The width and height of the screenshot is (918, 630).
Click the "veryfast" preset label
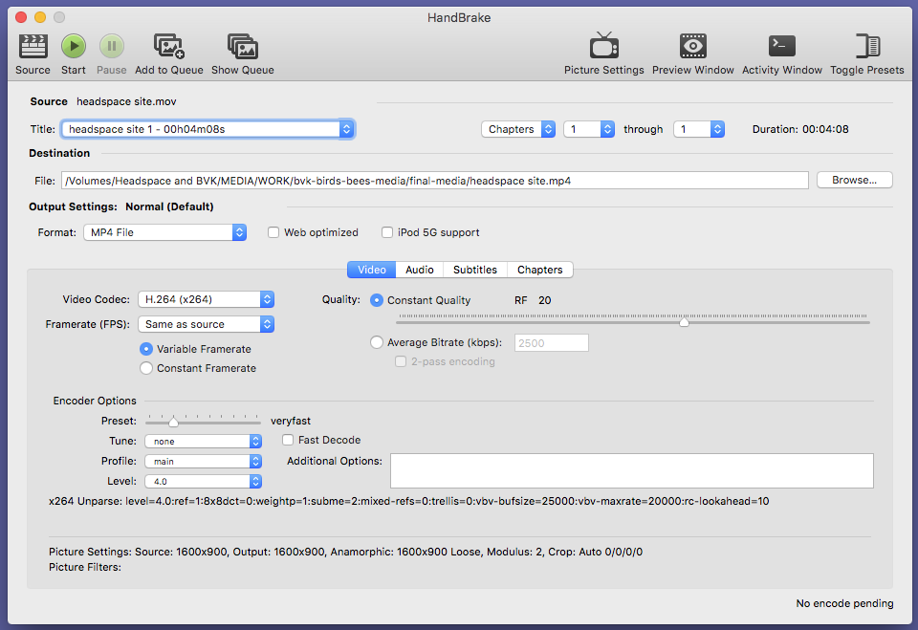tap(291, 421)
